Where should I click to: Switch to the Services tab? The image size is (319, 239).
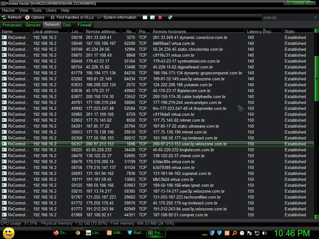click(x=33, y=25)
